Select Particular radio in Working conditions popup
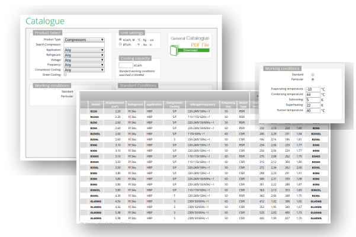Image resolution: width=356 pixels, height=237 pixels. click(313, 79)
